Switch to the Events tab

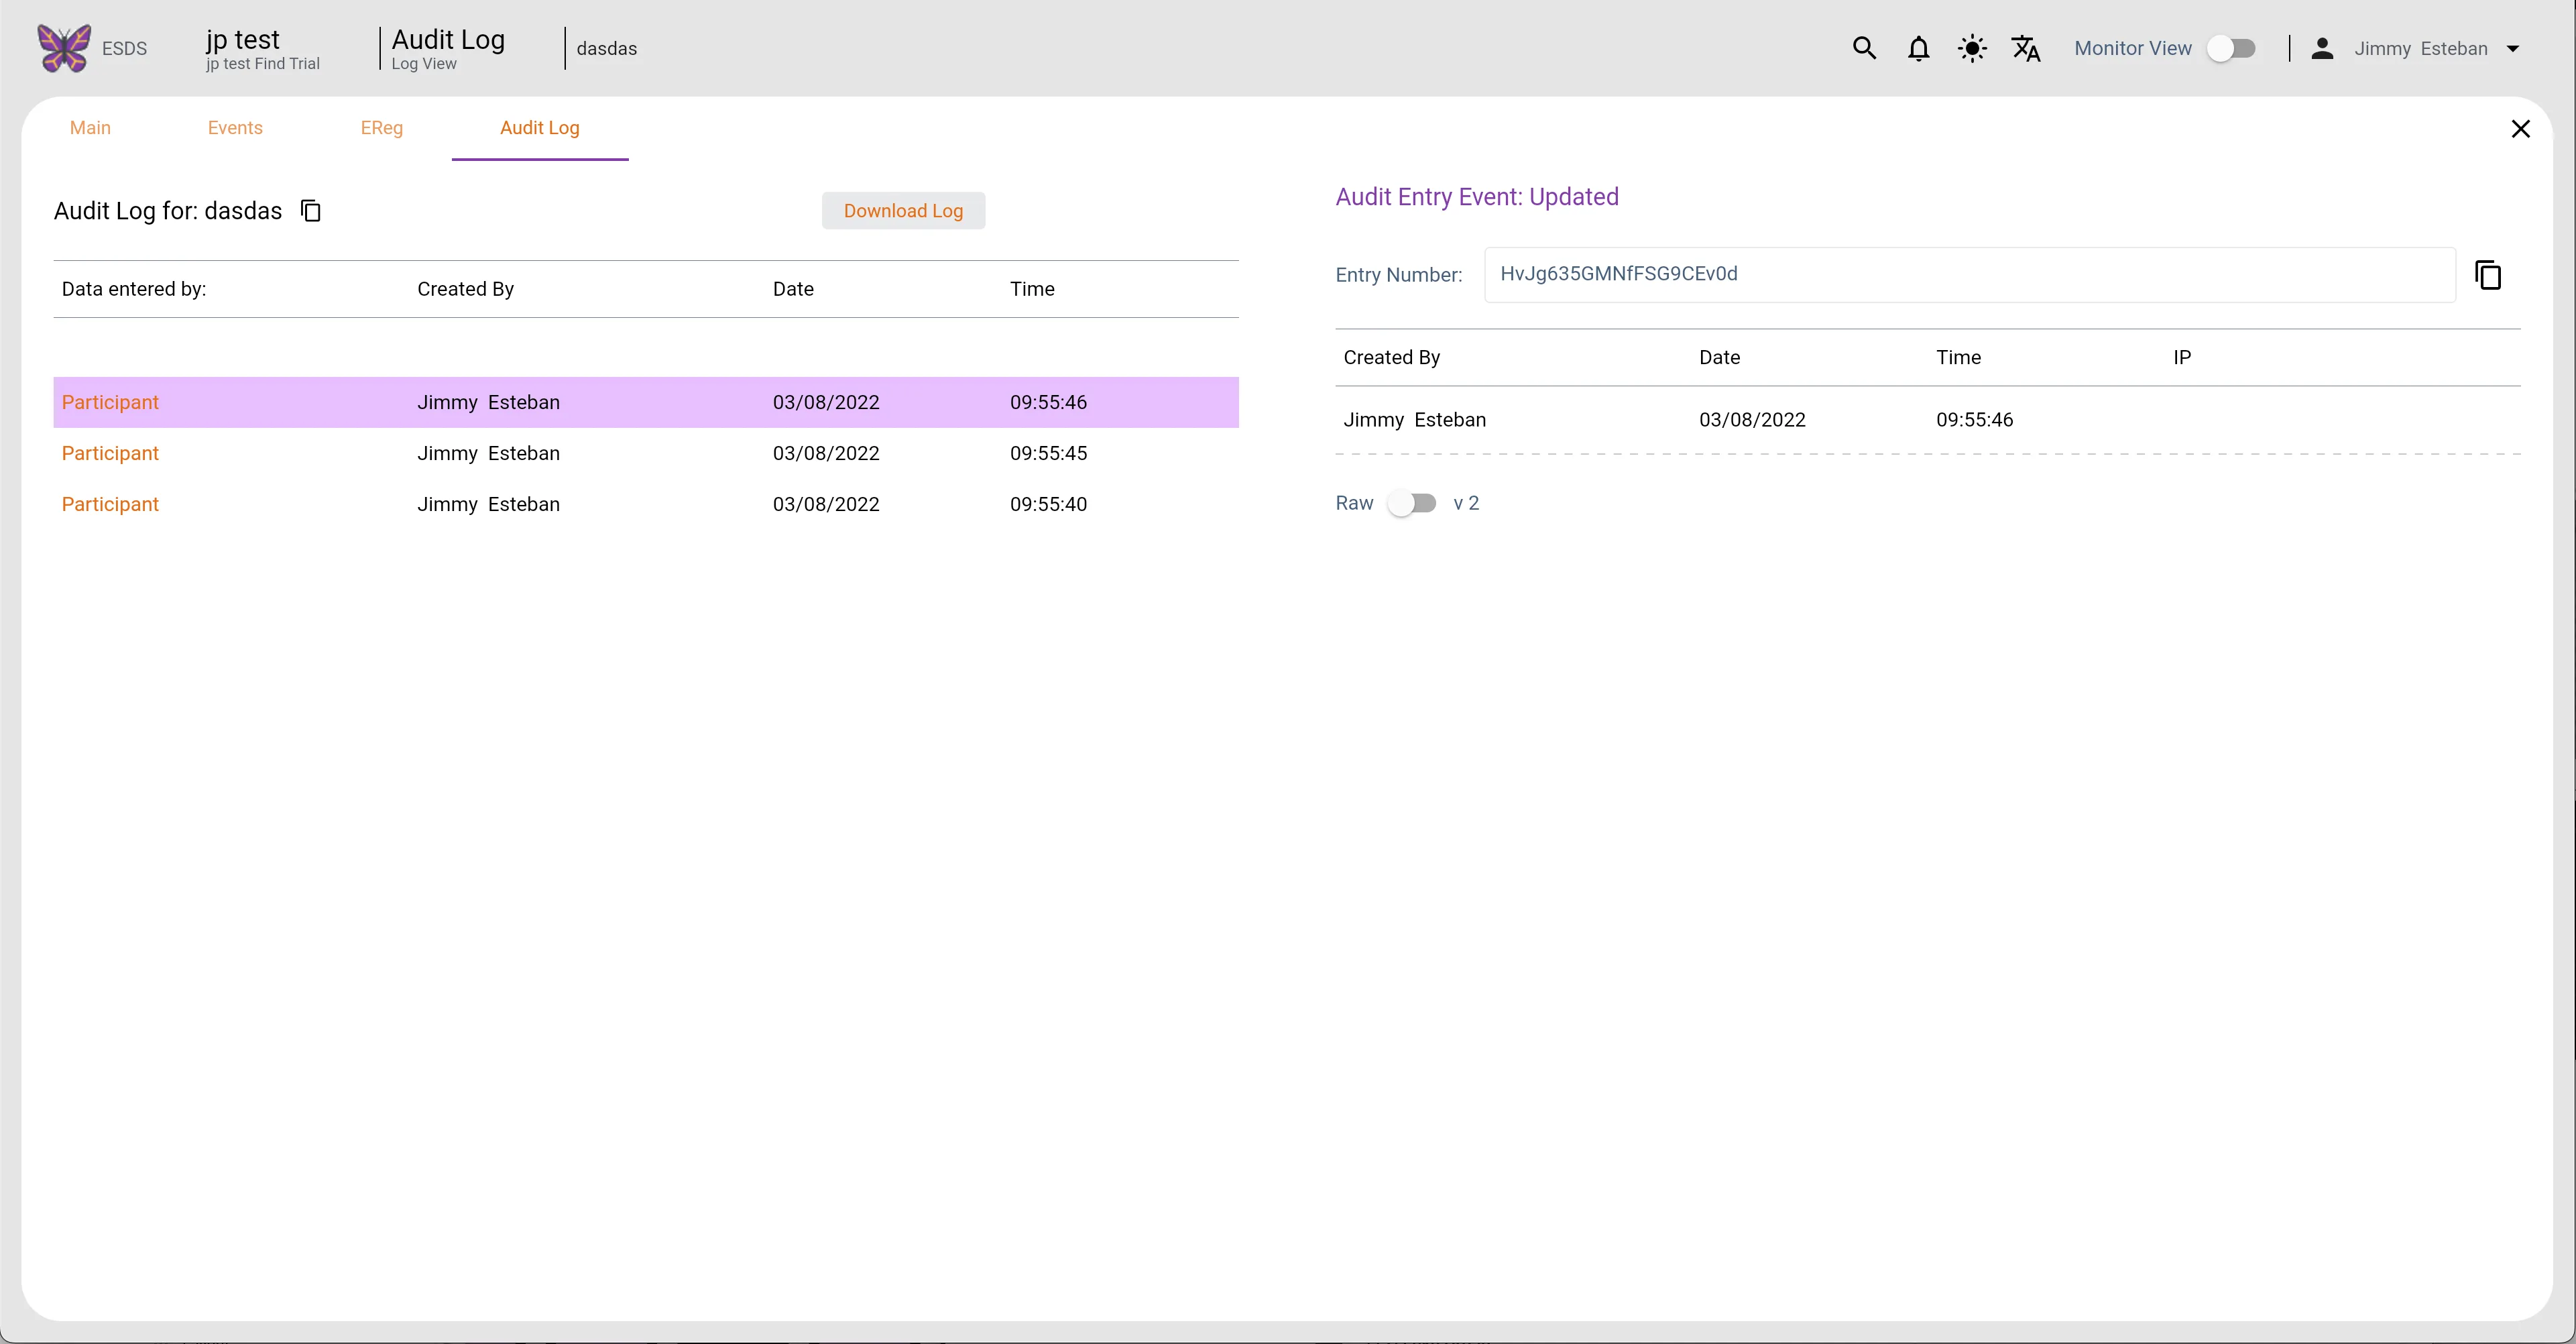(x=235, y=128)
